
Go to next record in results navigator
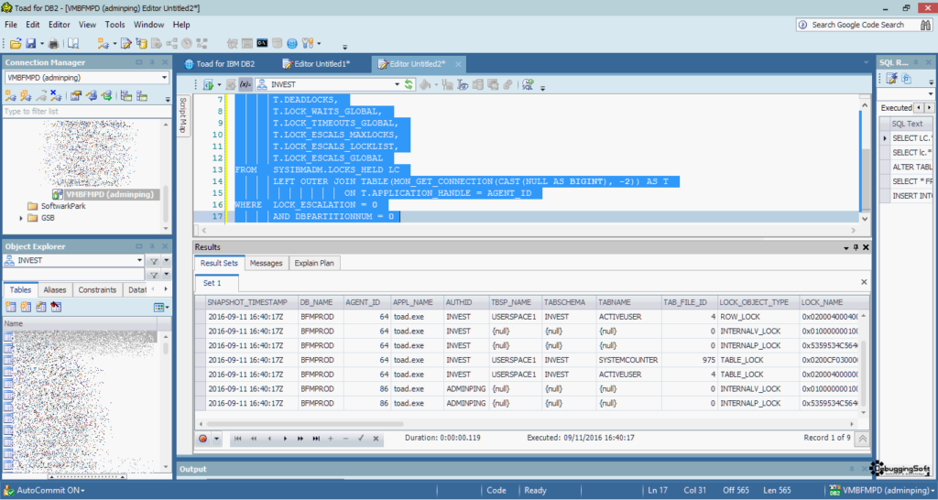click(x=285, y=439)
